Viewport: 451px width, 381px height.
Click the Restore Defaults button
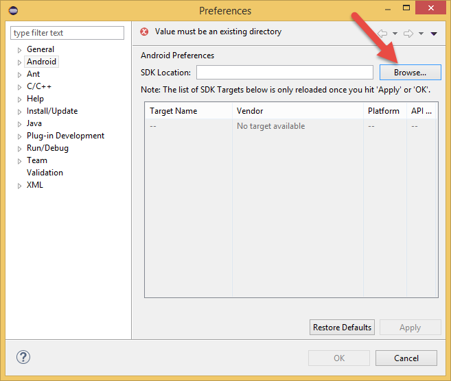(x=342, y=328)
